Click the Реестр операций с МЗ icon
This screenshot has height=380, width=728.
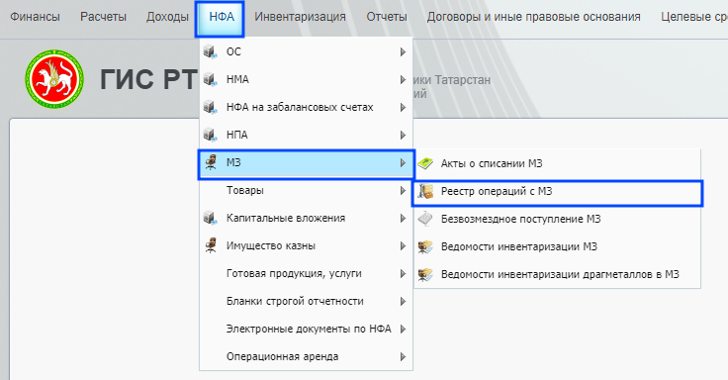pyautogui.click(x=425, y=191)
